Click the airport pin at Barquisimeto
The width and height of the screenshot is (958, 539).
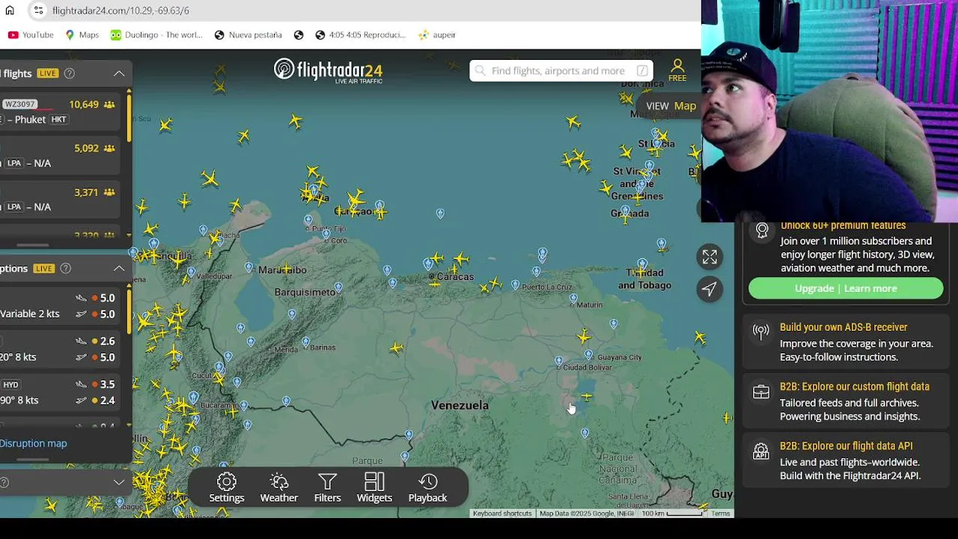(x=338, y=287)
